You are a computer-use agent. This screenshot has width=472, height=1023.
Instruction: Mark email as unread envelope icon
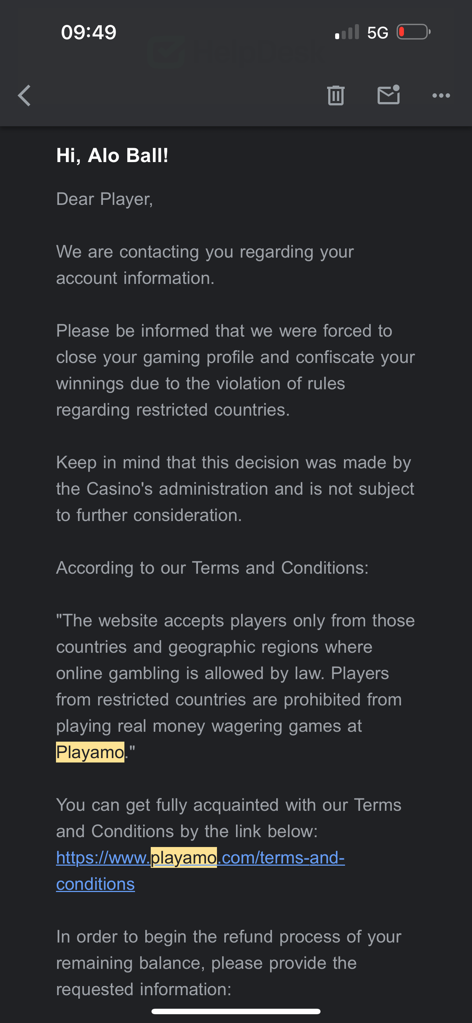(388, 95)
